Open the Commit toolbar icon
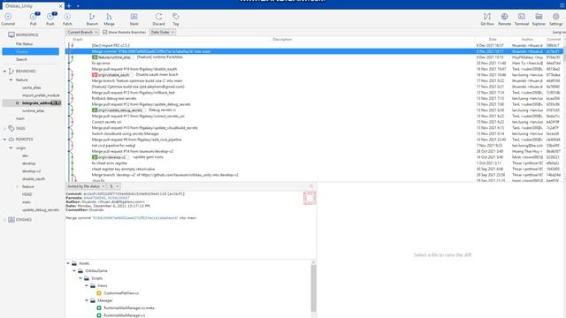The height and width of the screenshot is (318, 566). coord(8,17)
